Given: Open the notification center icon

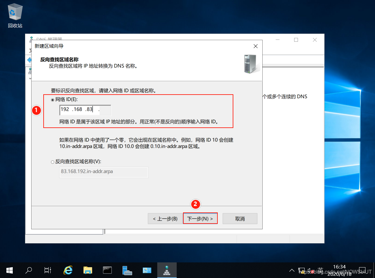Looking at the screenshot, I should pos(362,270).
